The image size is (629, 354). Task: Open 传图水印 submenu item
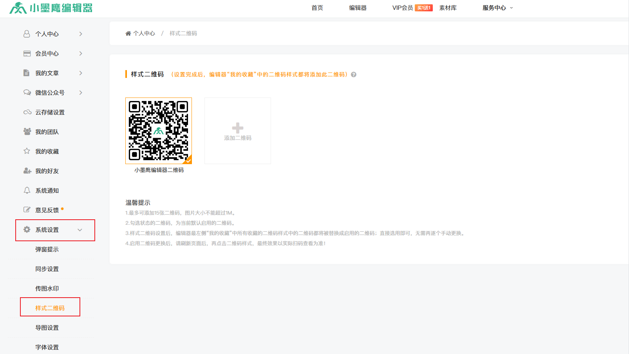pos(47,289)
